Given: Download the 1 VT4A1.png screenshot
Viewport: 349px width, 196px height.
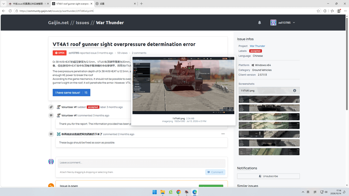Looking at the screenshot, I should point(295,91).
